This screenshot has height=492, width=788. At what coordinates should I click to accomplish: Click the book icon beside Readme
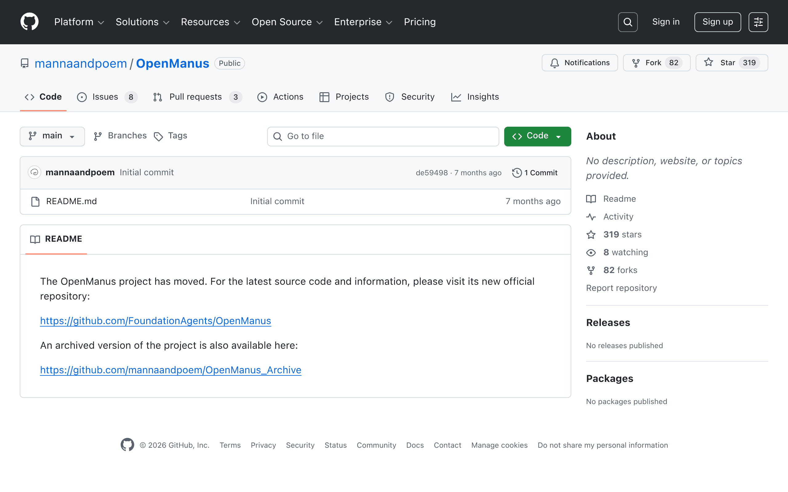(x=591, y=199)
